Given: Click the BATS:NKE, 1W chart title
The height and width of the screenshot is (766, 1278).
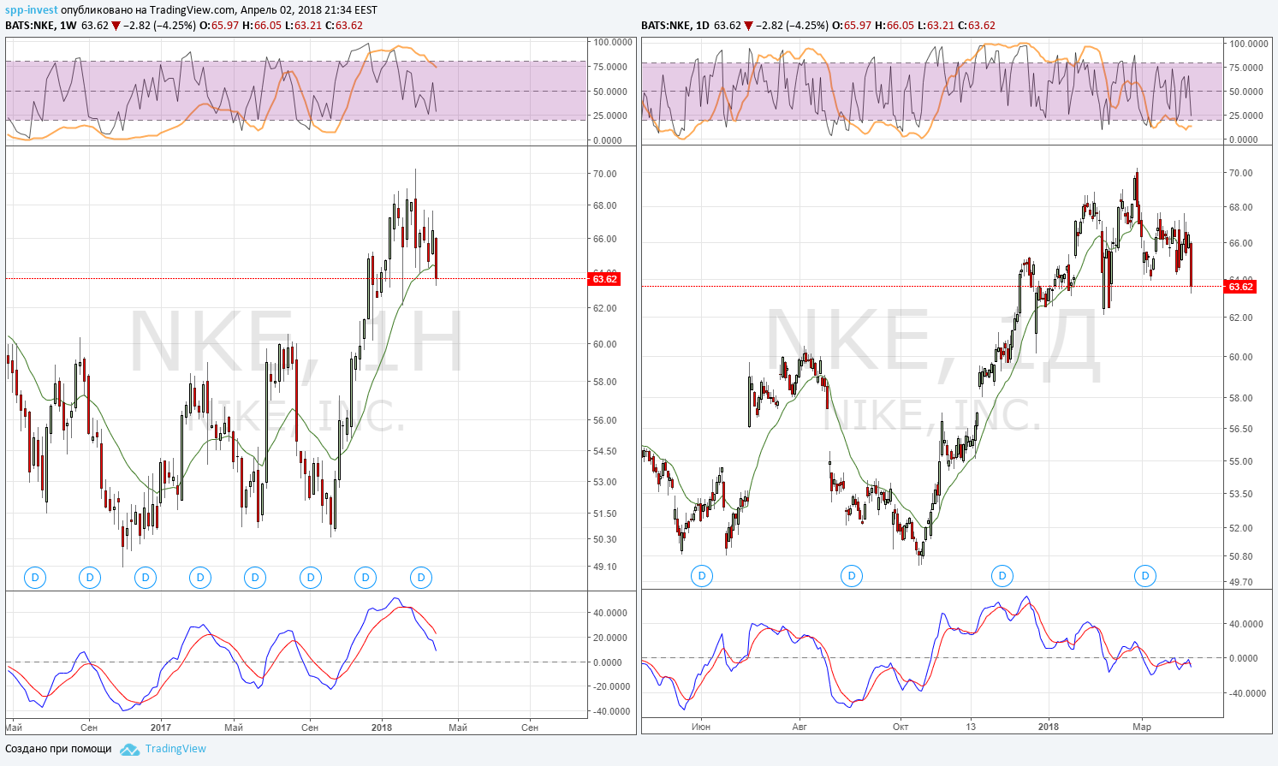Looking at the screenshot, I should (41, 26).
